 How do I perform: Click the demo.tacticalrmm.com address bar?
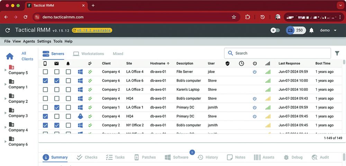[136, 17]
